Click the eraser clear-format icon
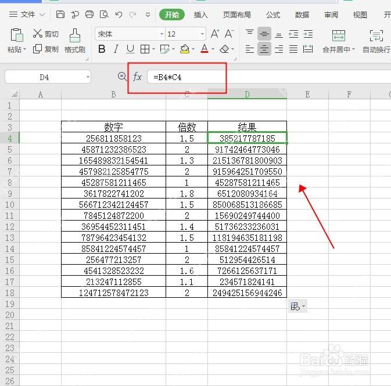Viewport: 391px width, 386px height. click(x=224, y=49)
